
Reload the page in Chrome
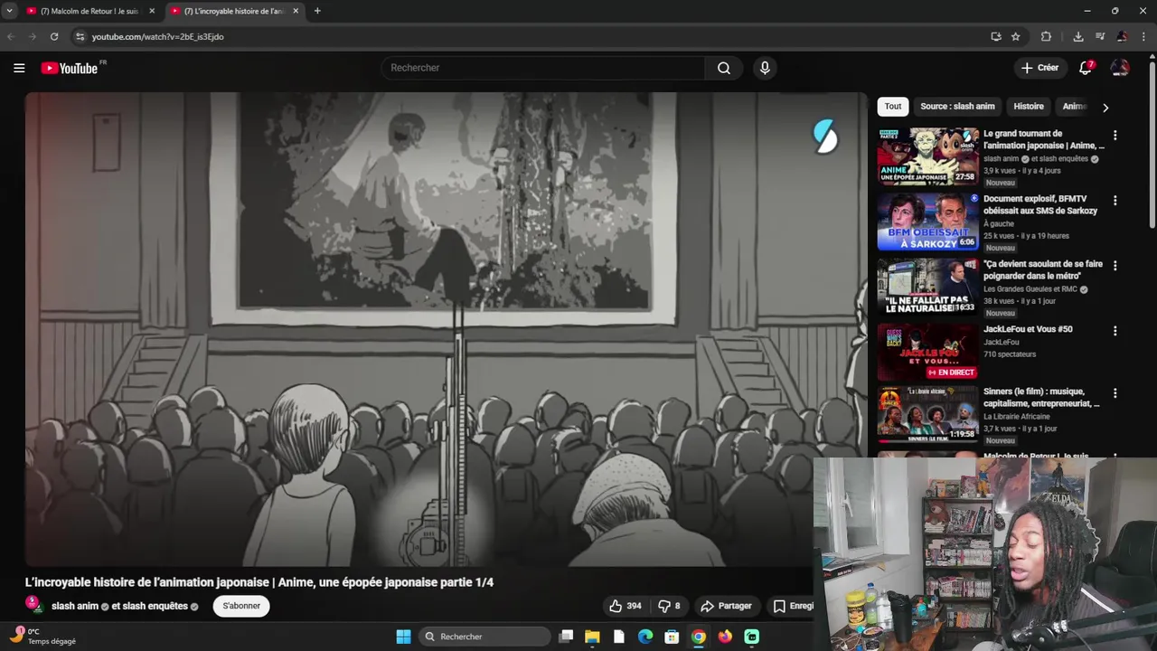[54, 36]
